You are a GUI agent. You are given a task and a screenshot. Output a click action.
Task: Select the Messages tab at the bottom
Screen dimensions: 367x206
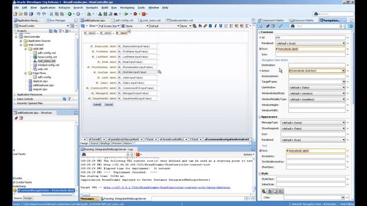click(89, 199)
